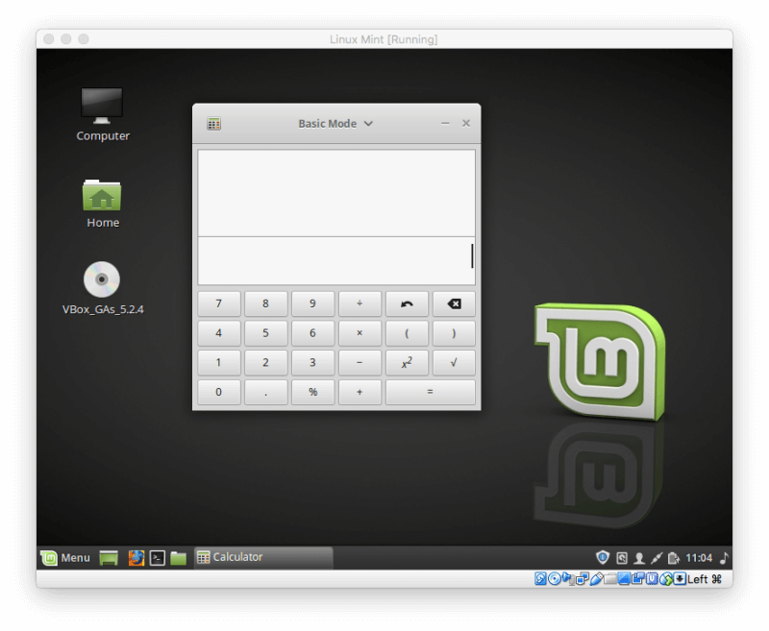Open the network connection tray icon
Screen dimensions: 769x631
point(657,558)
